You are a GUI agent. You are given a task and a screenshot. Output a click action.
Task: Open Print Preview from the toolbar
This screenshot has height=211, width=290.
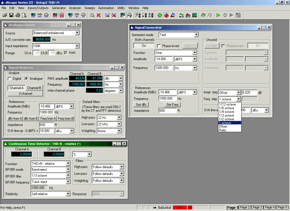coord(24,15)
